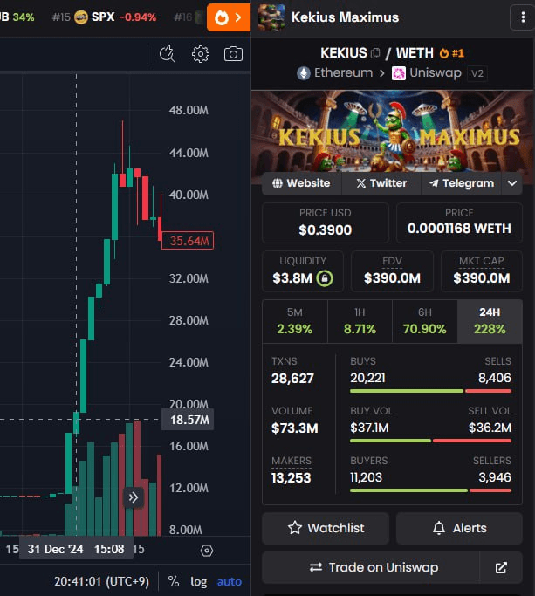The width and height of the screenshot is (535, 596).
Task: Open the three-dot options menu
Action: click(523, 17)
